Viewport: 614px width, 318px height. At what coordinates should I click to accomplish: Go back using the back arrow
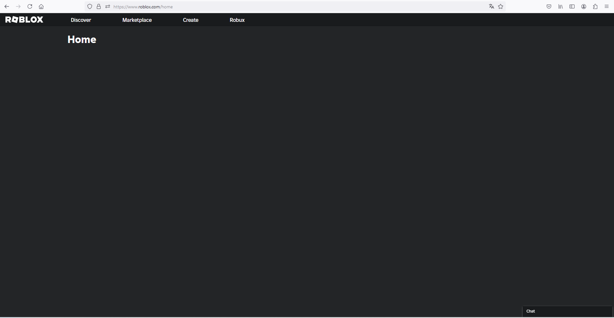[7, 6]
